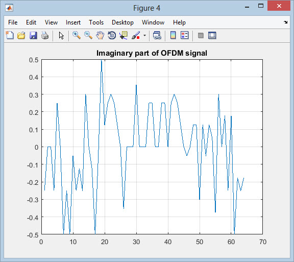Insert a colorbar with the toolbar icon
Image resolution: width=294 pixels, height=262 pixels.
[173, 35]
